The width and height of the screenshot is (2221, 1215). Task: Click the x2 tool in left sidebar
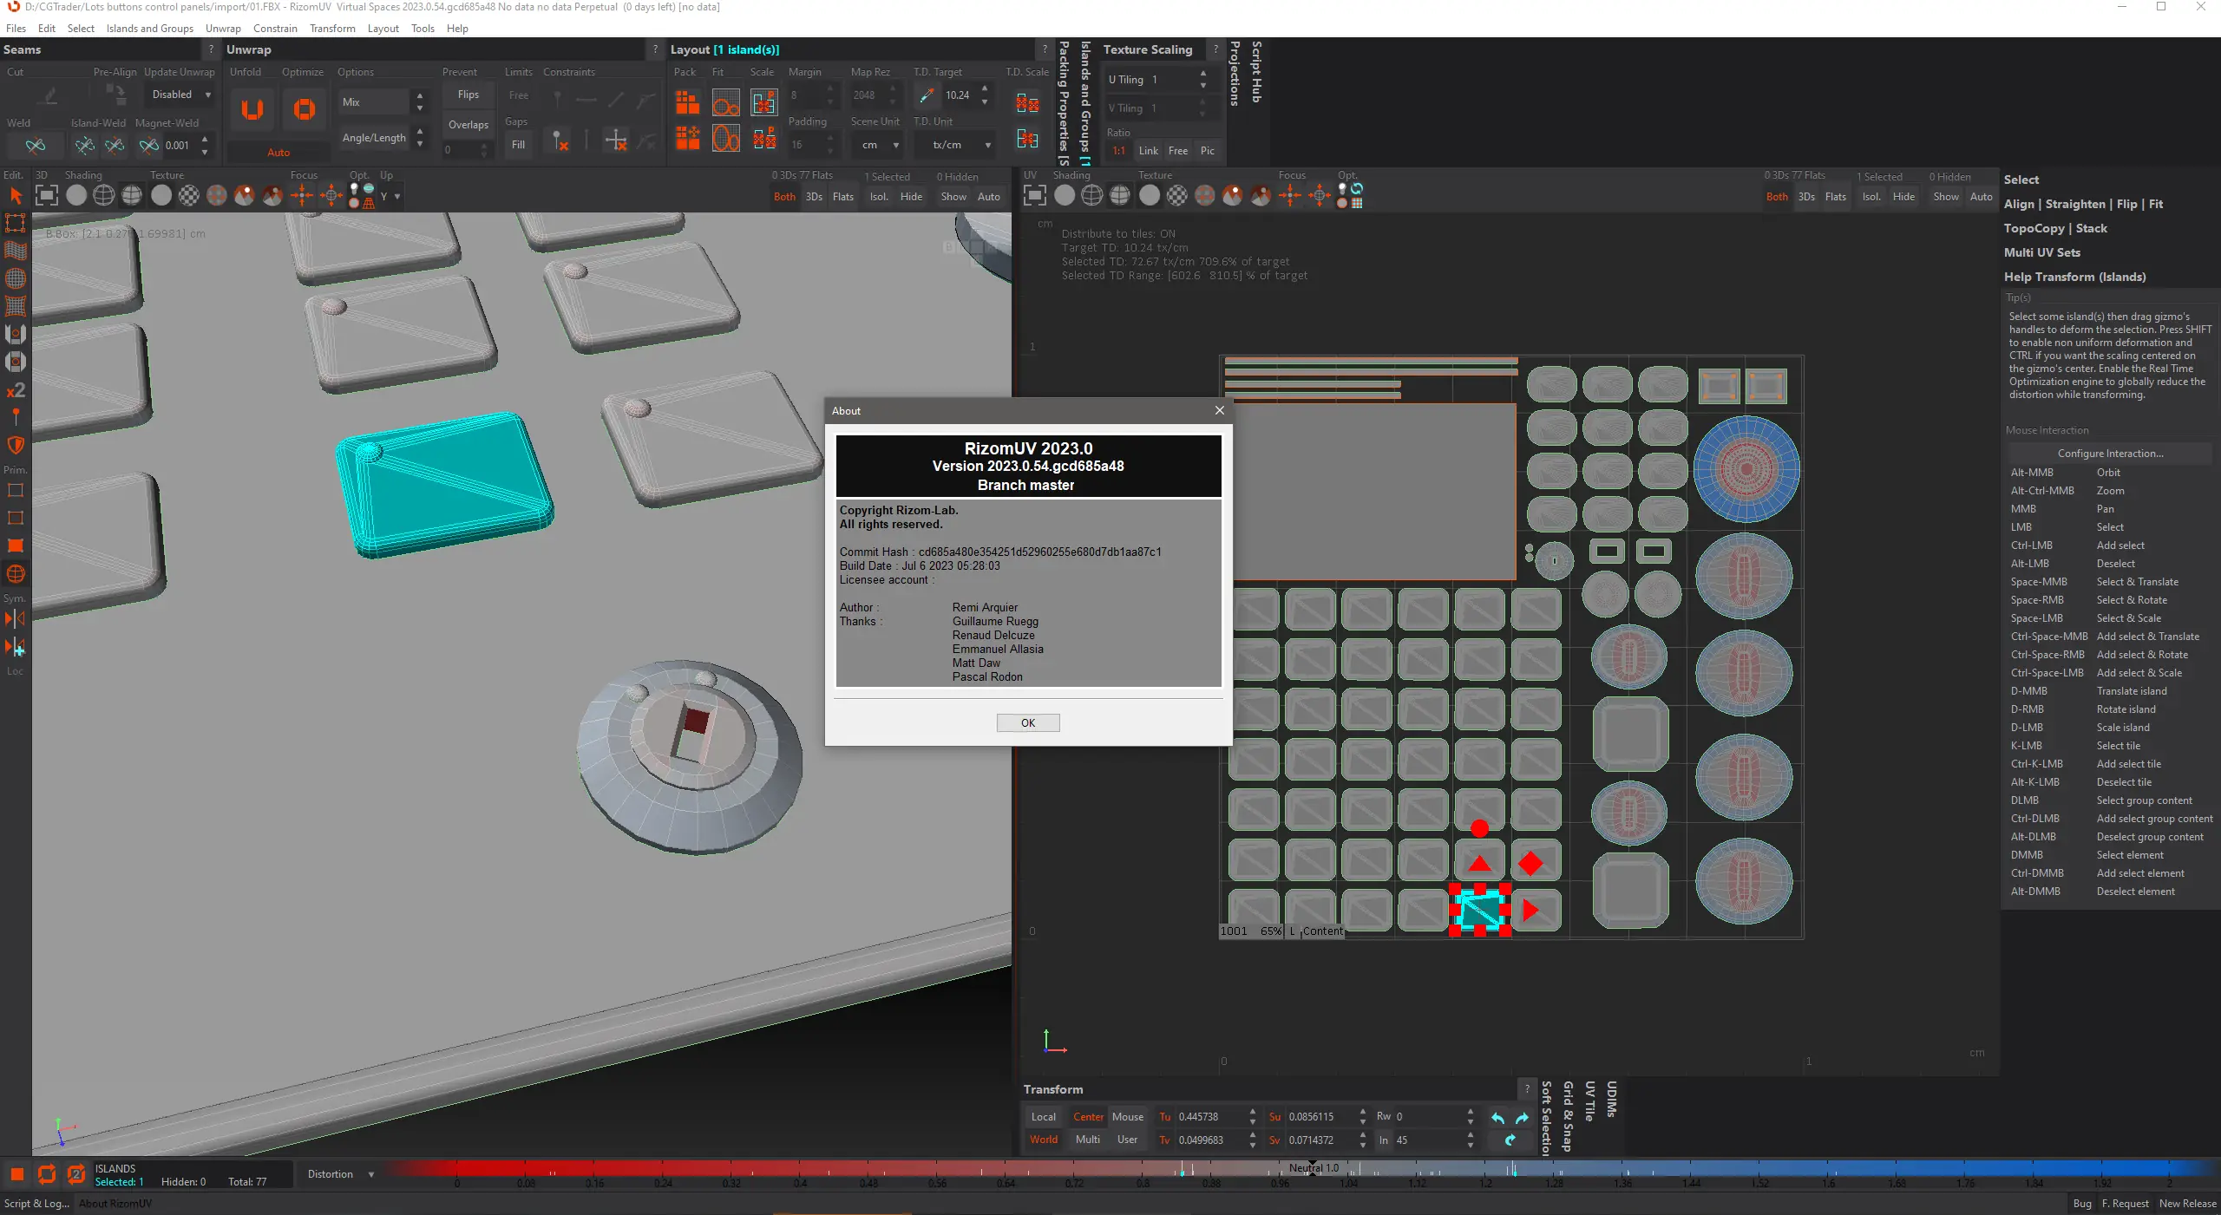[x=16, y=390]
